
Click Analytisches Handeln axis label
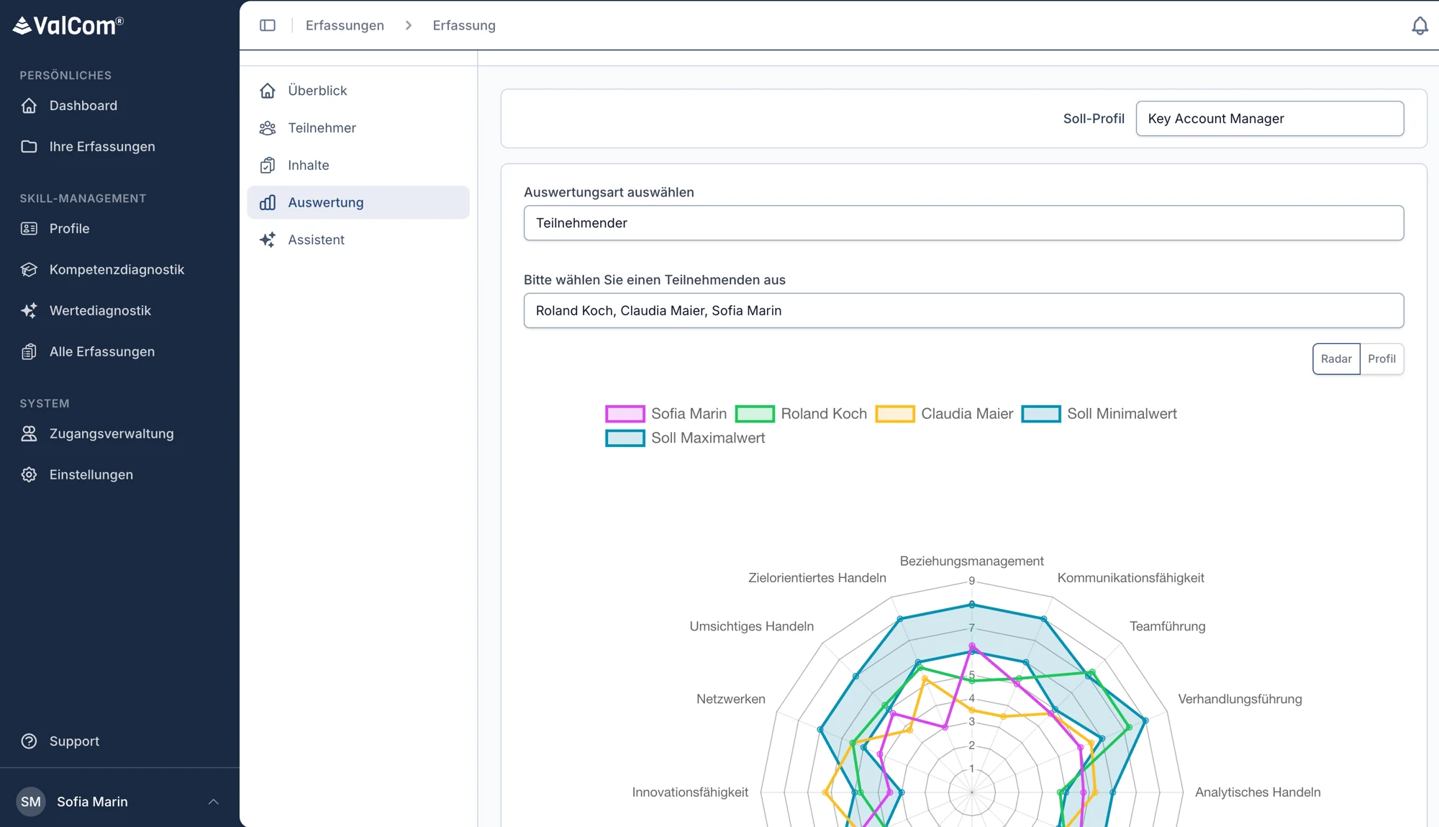[x=1258, y=792]
